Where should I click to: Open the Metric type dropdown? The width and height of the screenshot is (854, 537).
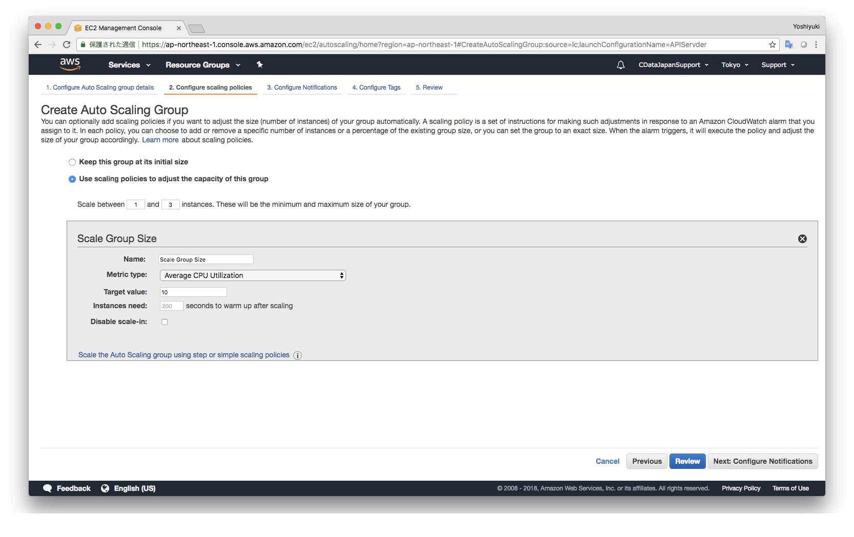[253, 275]
